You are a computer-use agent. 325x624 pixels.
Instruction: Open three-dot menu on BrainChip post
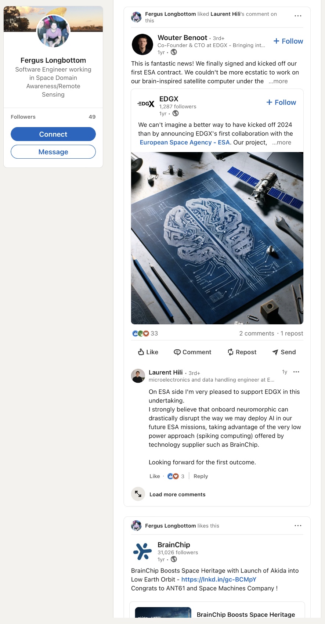[x=298, y=526]
